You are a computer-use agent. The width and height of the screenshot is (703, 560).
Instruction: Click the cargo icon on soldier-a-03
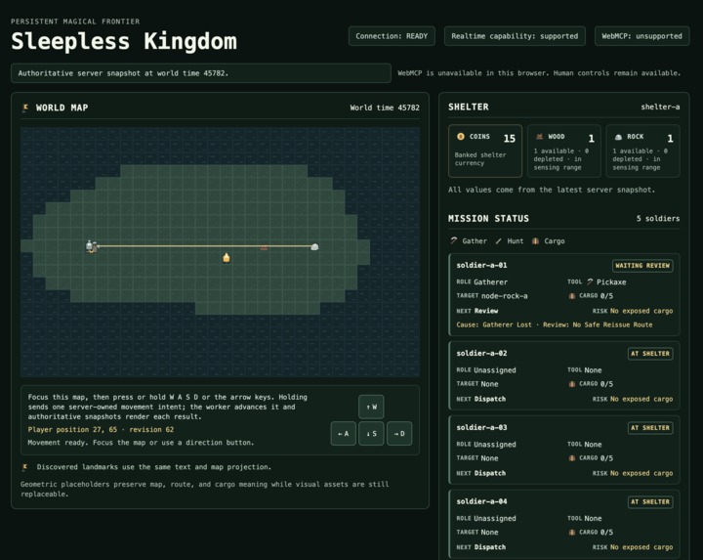coord(571,457)
